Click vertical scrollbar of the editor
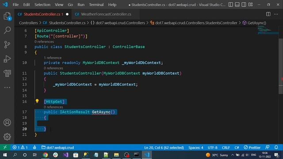 [x=281, y=66]
